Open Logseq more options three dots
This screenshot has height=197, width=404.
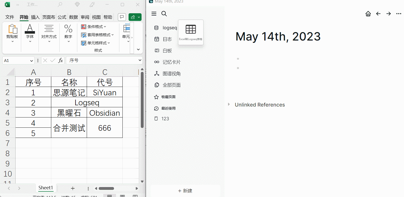click(399, 14)
